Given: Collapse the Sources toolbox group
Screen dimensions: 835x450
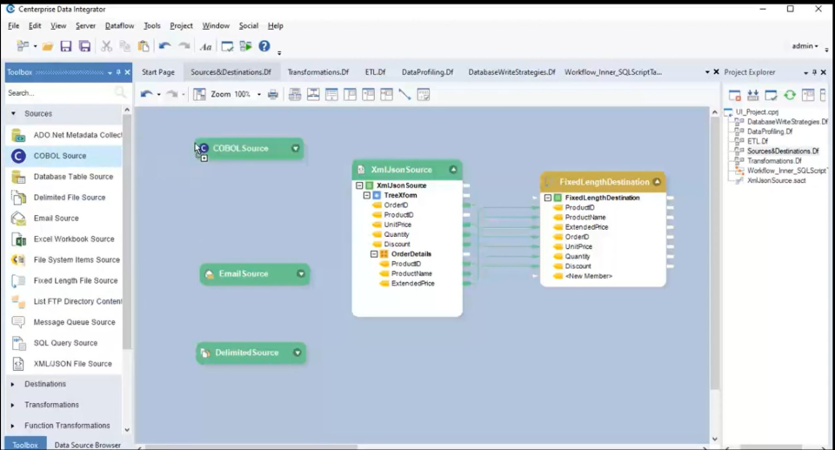Looking at the screenshot, I should click(x=13, y=113).
